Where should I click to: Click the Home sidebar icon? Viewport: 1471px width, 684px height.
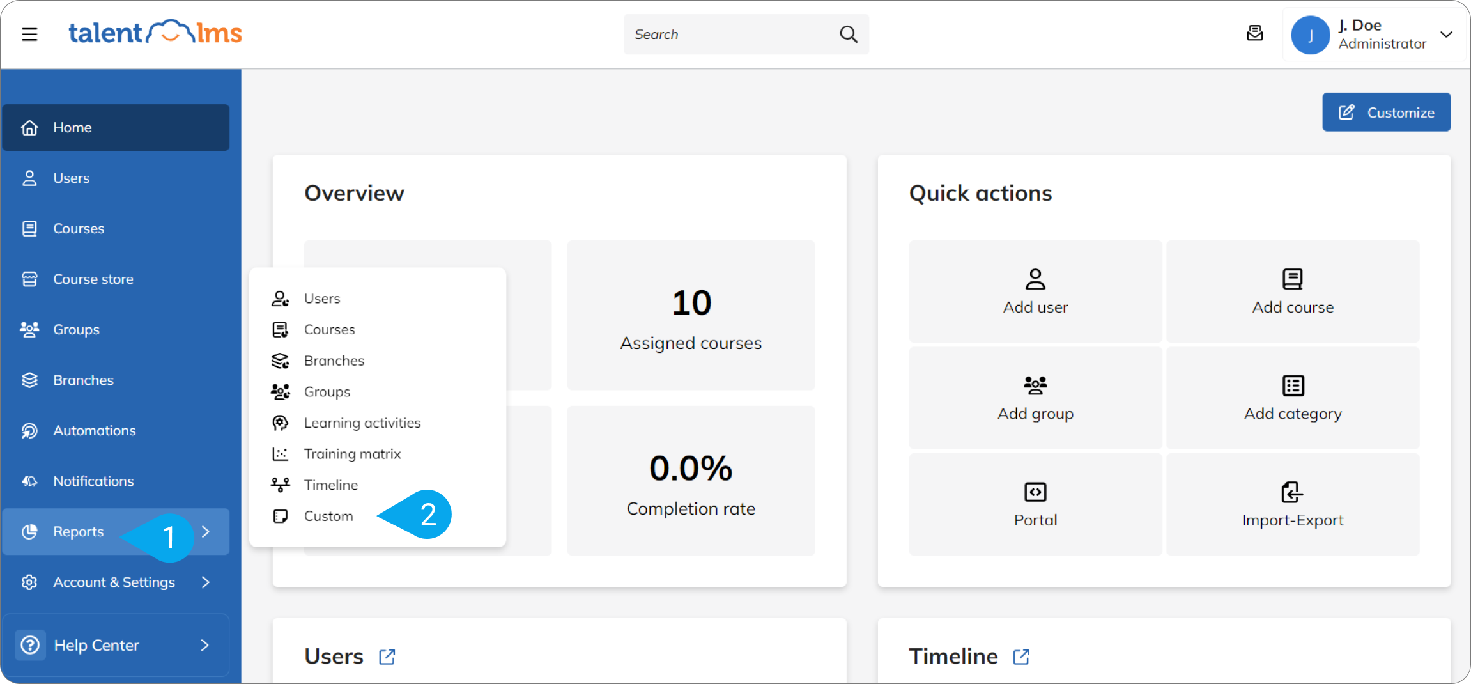(x=29, y=128)
